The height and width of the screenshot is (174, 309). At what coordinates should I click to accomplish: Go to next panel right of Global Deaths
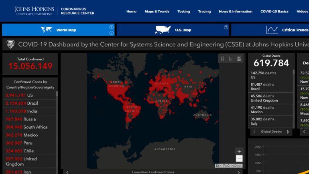288,132
